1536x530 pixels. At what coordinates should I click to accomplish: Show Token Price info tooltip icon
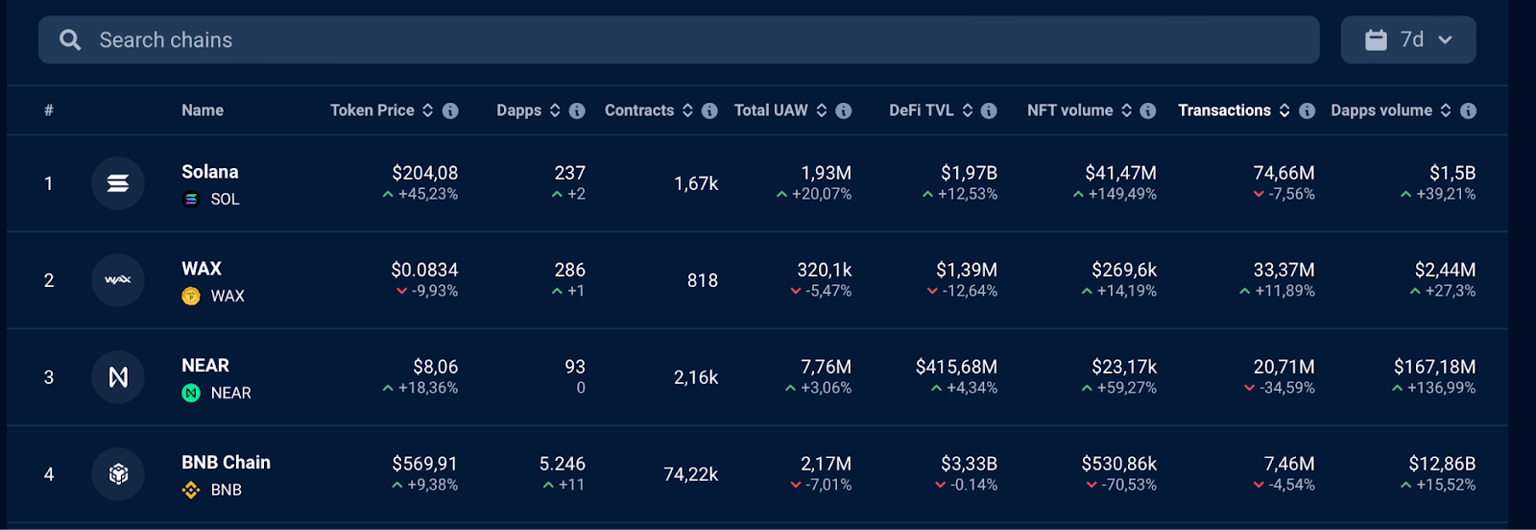450,110
